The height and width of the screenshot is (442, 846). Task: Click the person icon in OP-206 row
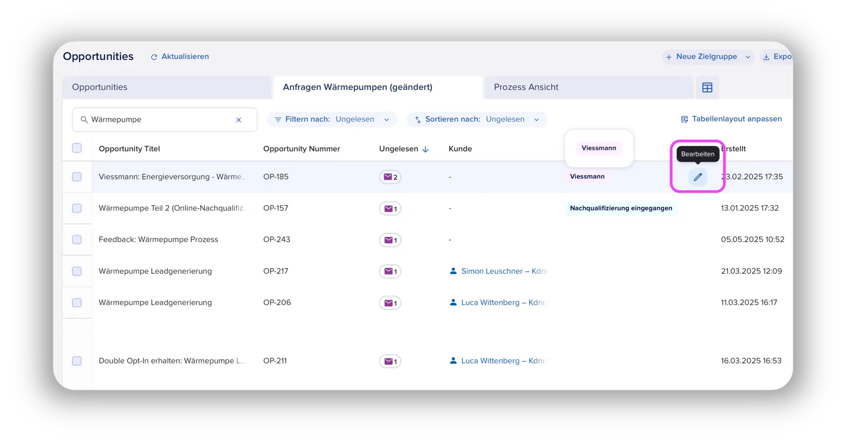[x=453, y=302]
